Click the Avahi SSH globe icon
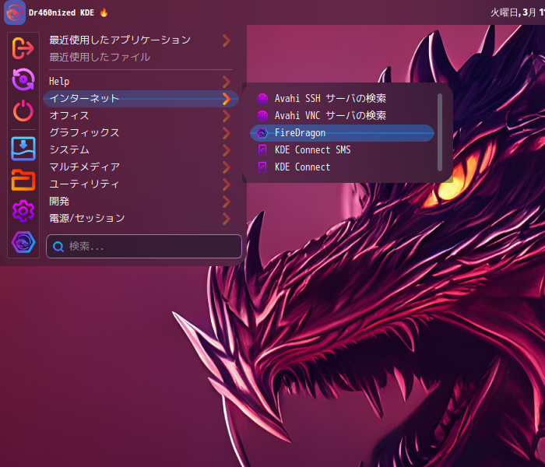The height and width of the screenshot is (467, 545). 262,99
